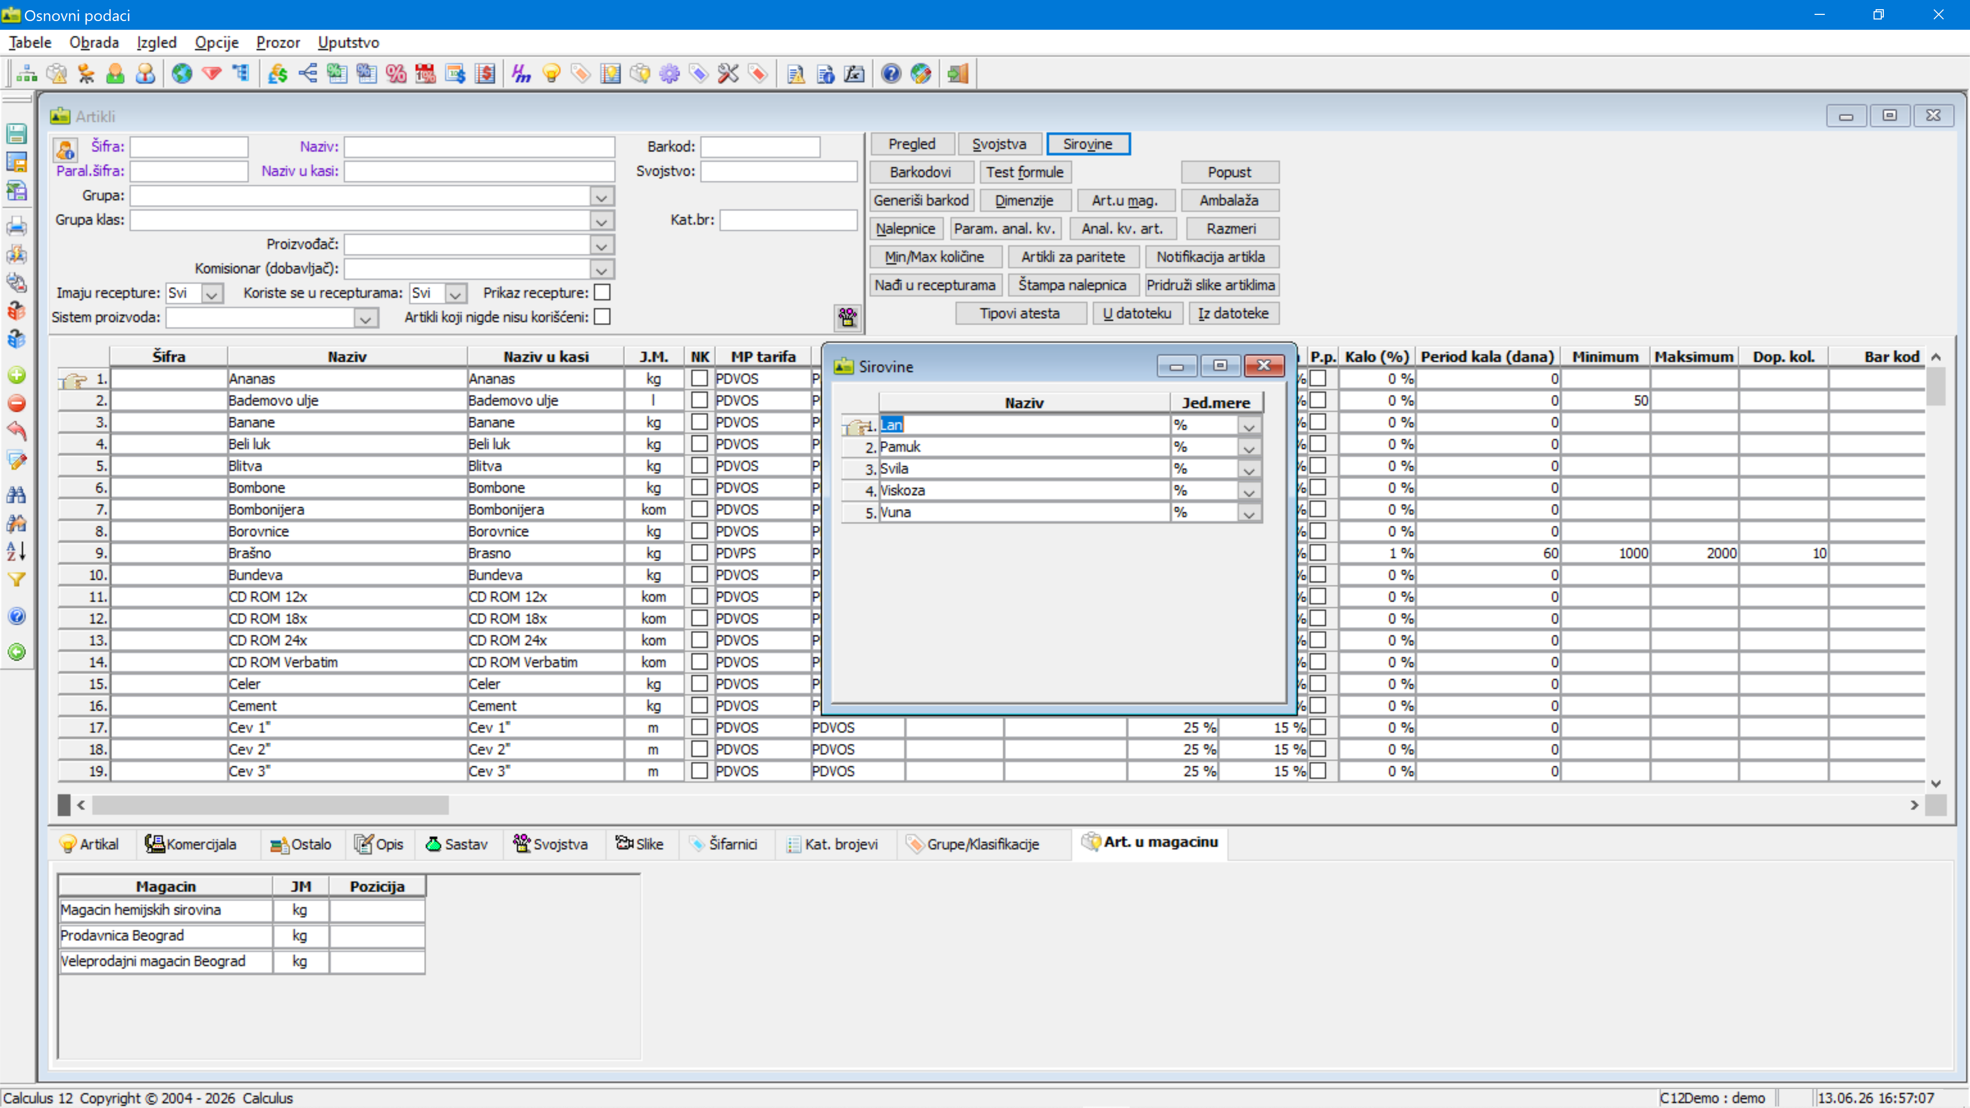Viewport: 1970px width, 1108px height.
Task: Toggle NK checkbox for Brašno row
Action: point(699,553)
